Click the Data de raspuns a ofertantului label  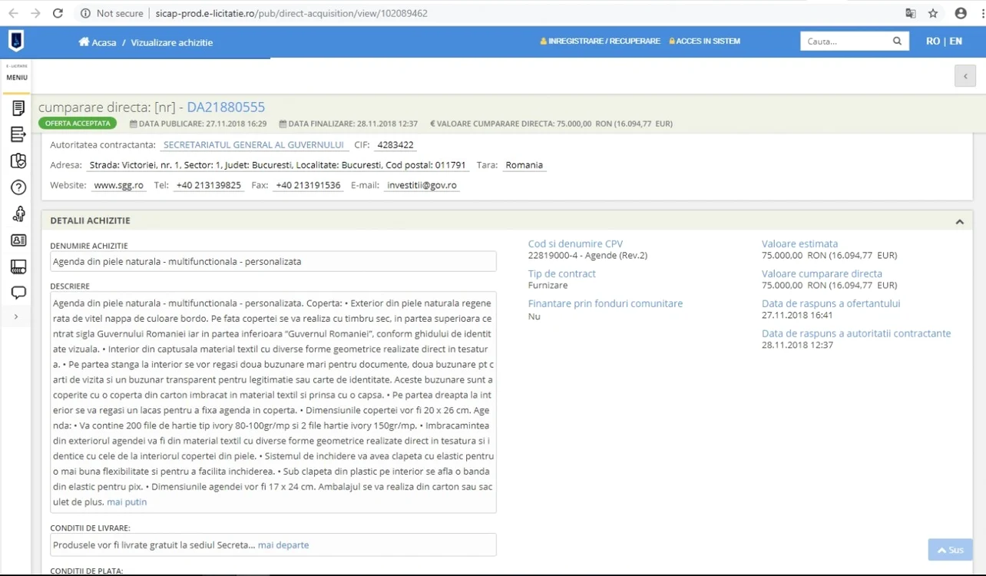tap(831, 304)
